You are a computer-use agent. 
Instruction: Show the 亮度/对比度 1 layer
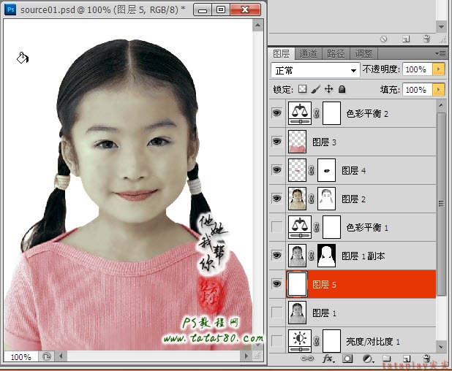click(276, 341)
